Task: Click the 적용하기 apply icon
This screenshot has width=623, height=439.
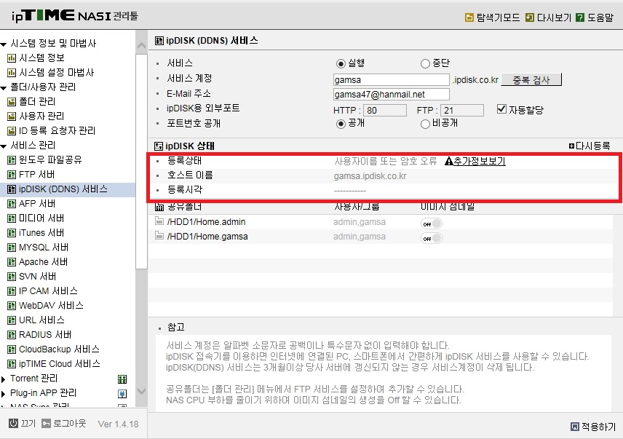Action: 574,427
